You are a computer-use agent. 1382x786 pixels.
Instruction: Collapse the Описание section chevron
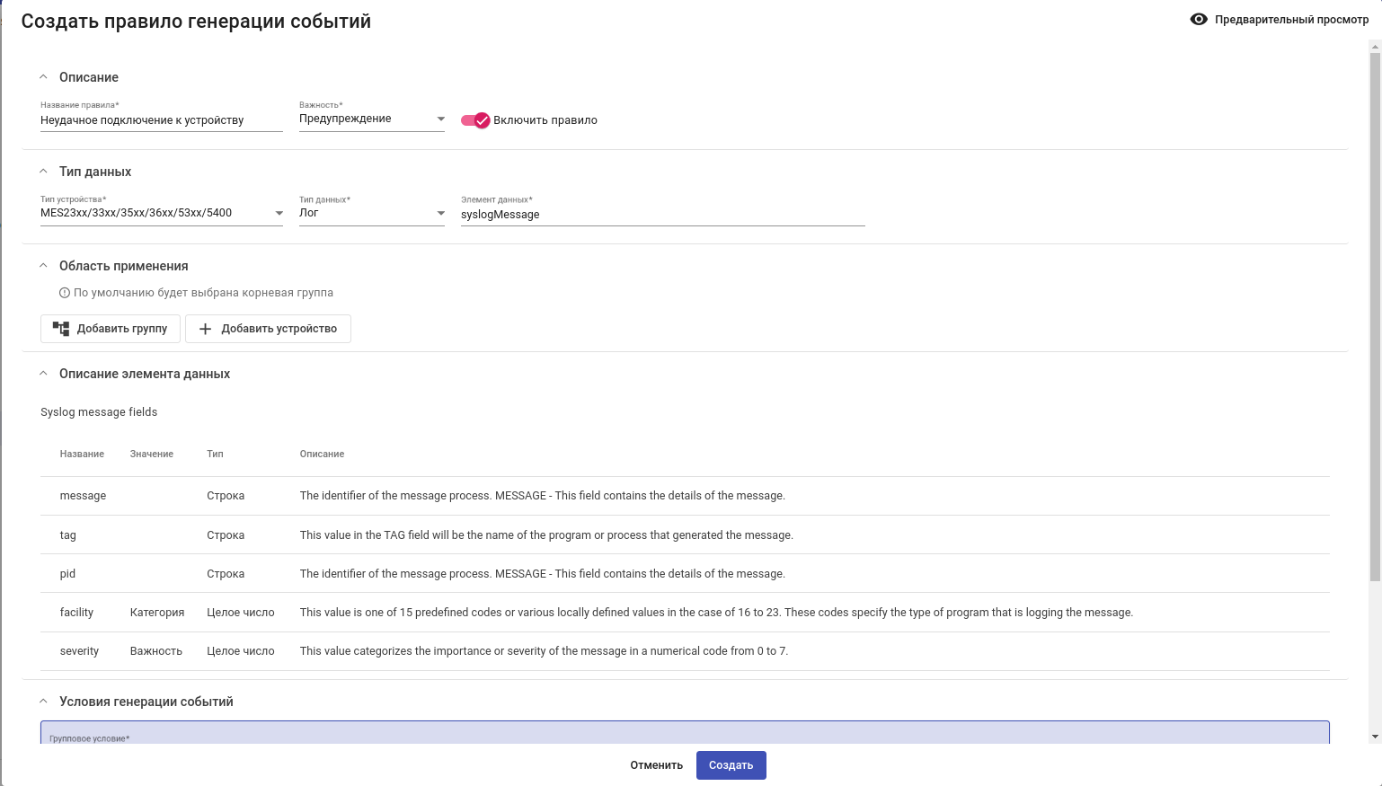[43, 77]
